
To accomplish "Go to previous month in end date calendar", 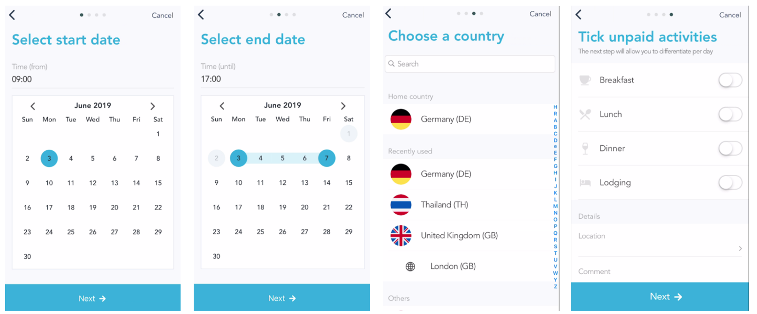I will (x=222, y=106).
